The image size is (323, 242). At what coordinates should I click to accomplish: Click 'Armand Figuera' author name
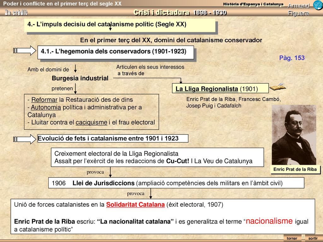(x=298, y=9)
